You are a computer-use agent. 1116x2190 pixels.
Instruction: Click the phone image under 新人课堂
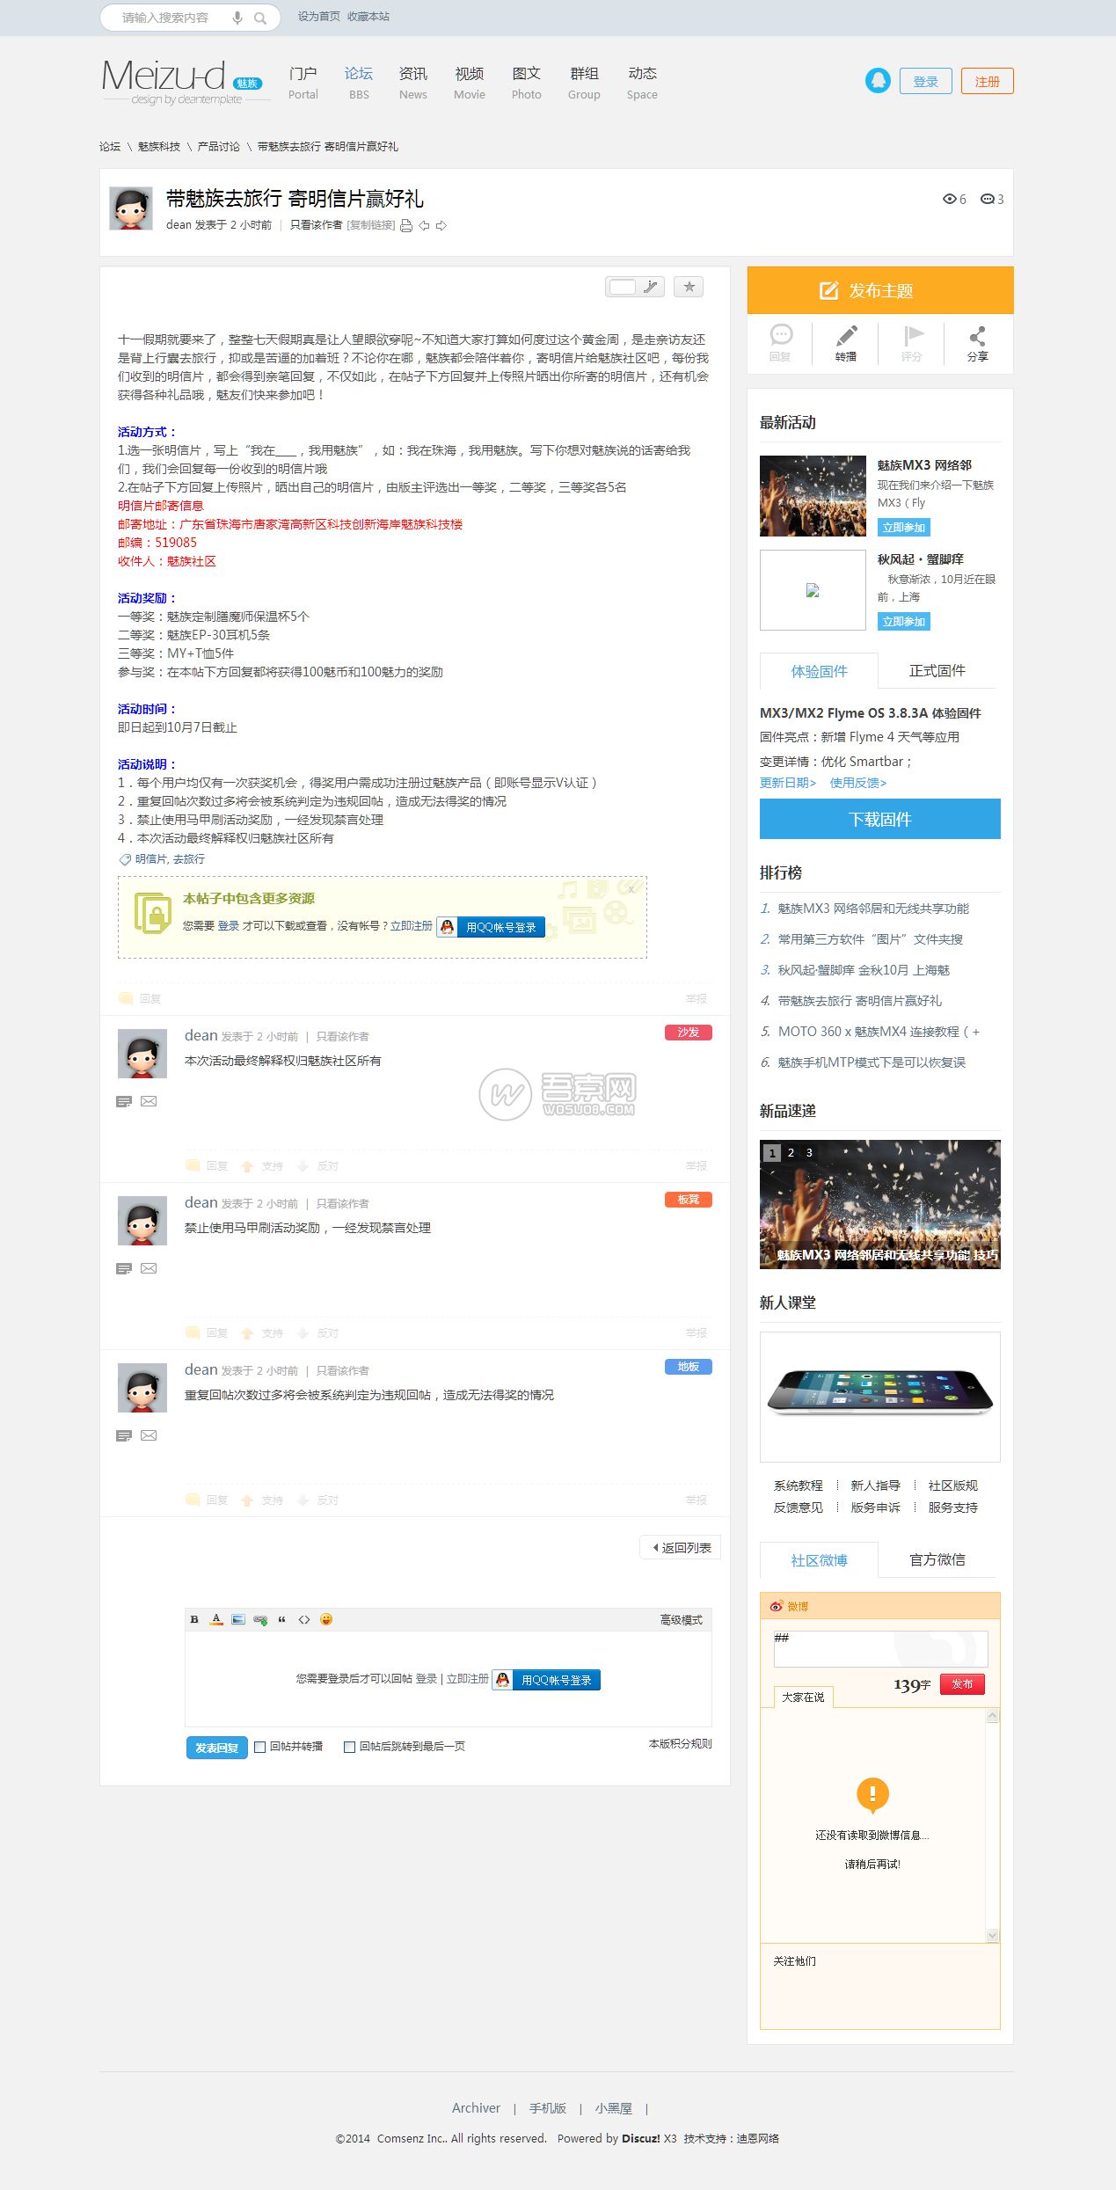pyautogui.click(x=880, y=1397)
